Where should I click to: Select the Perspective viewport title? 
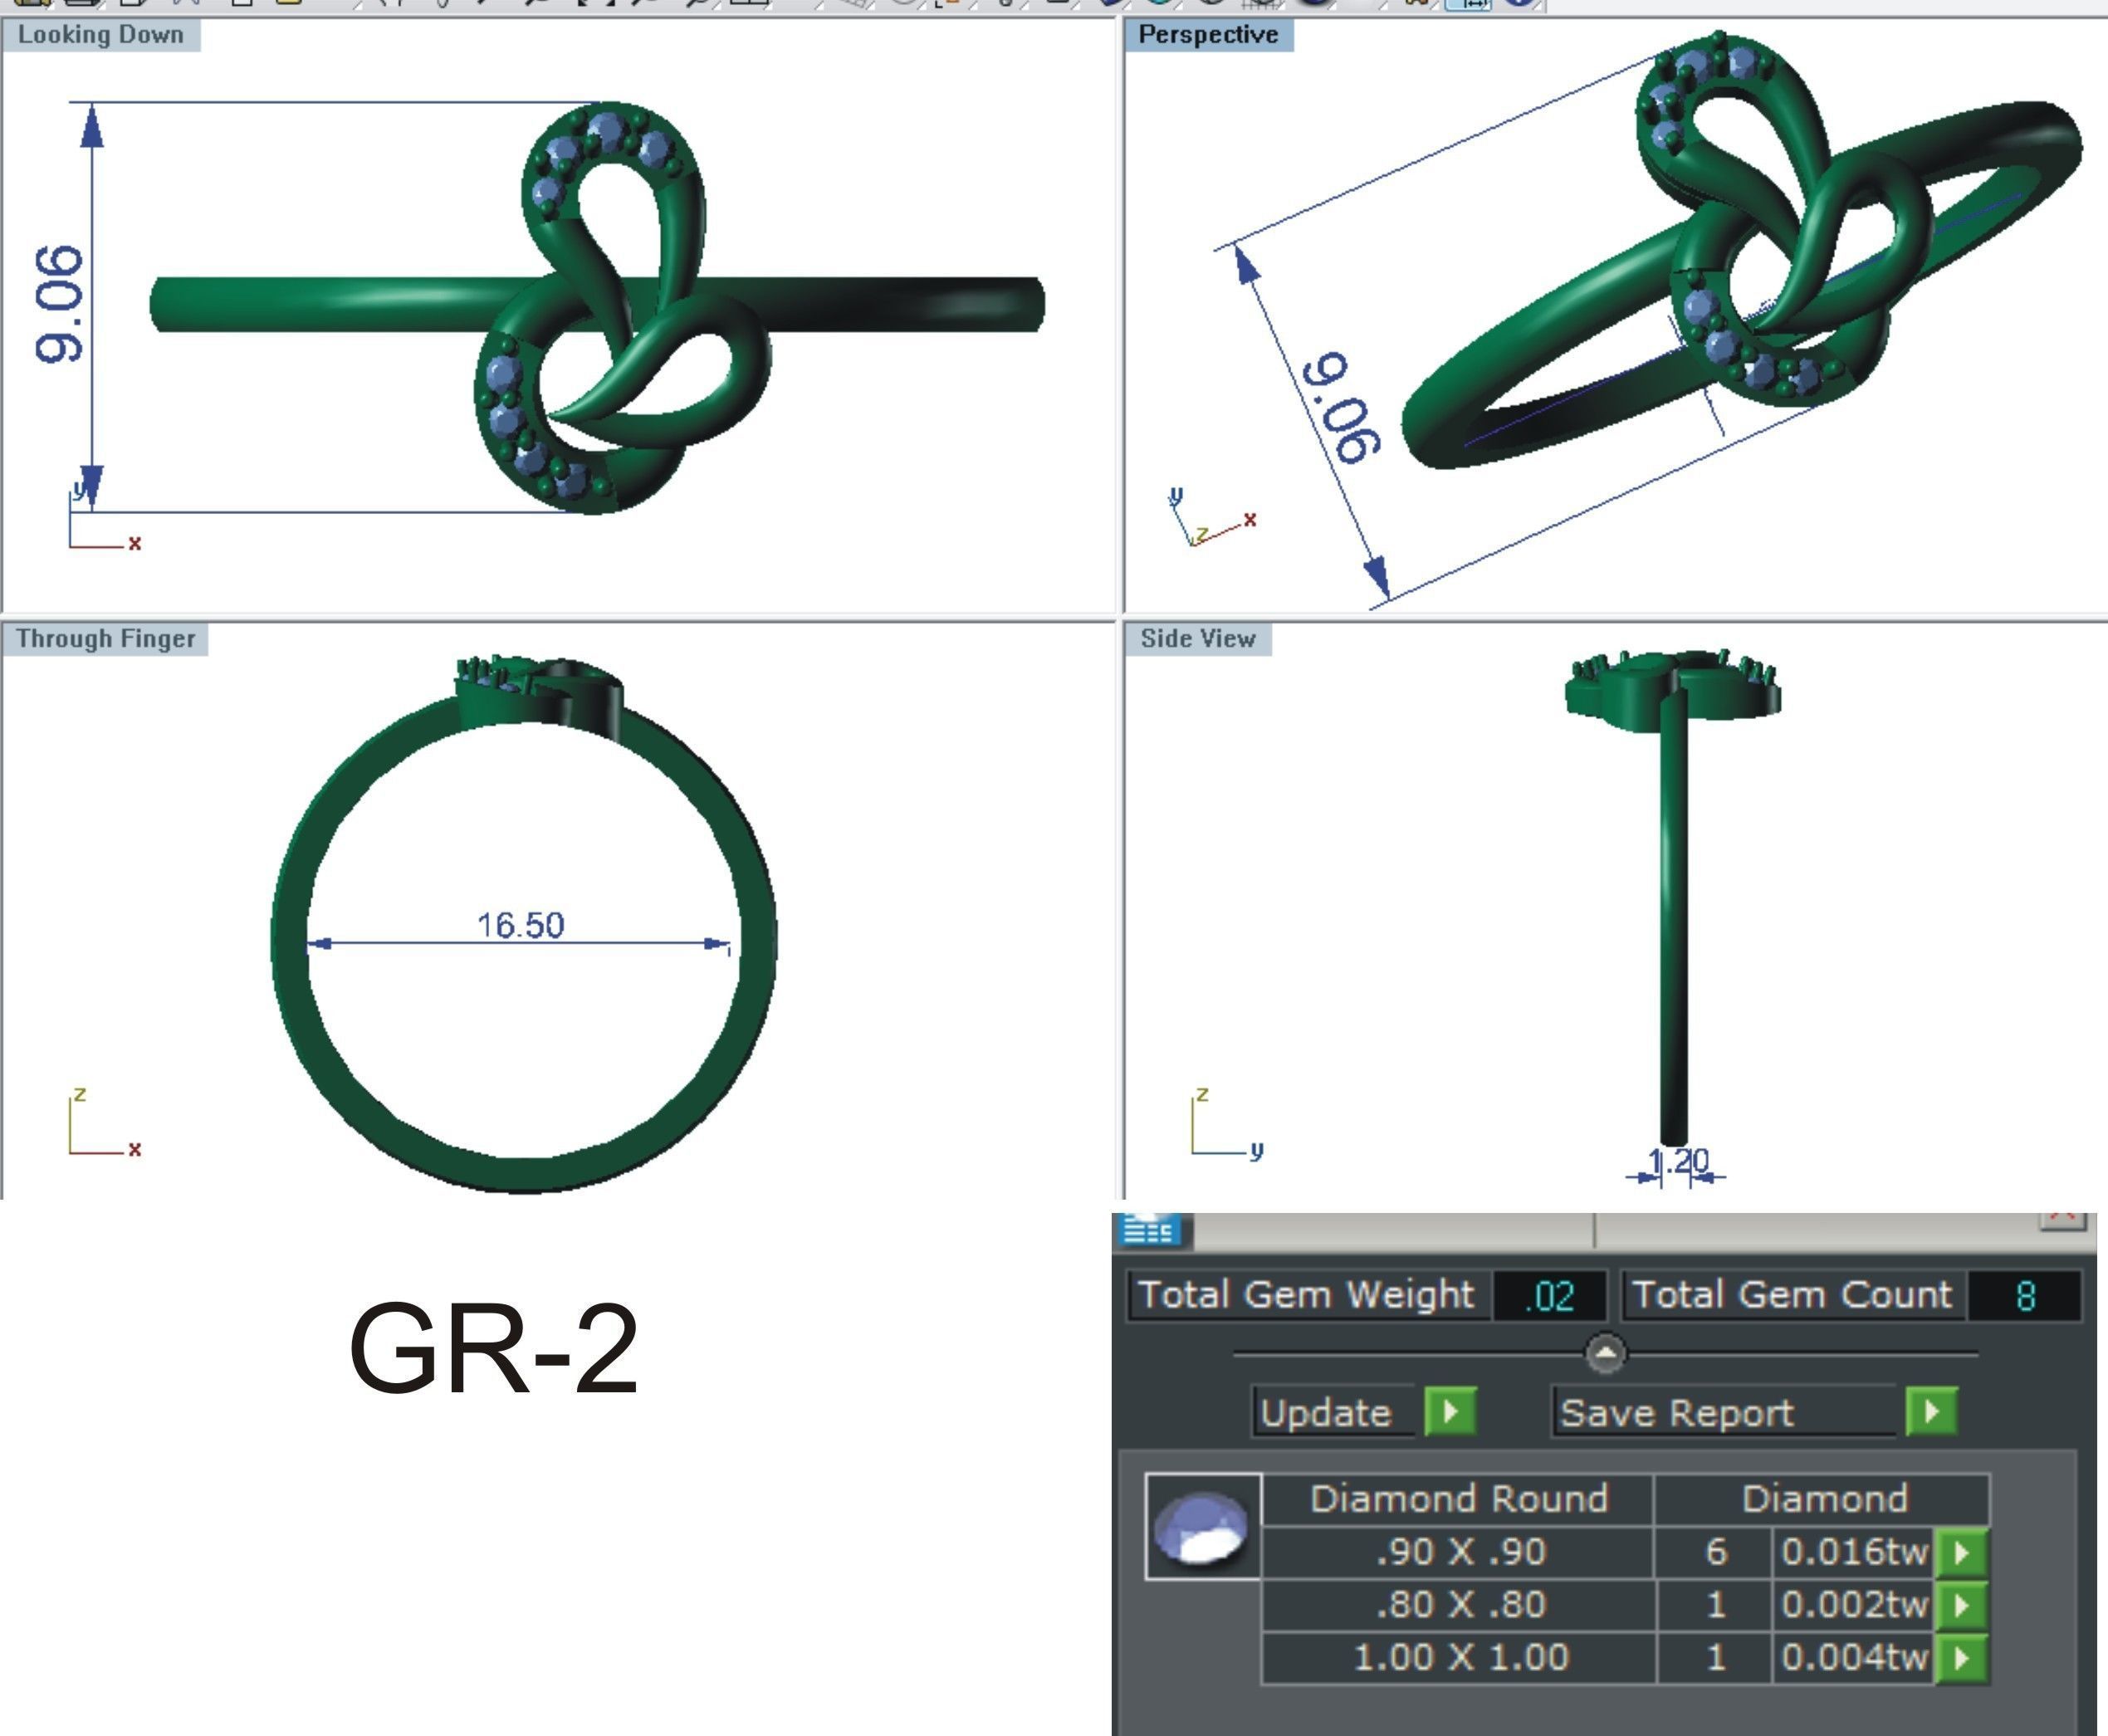[x=1208, y=35]
